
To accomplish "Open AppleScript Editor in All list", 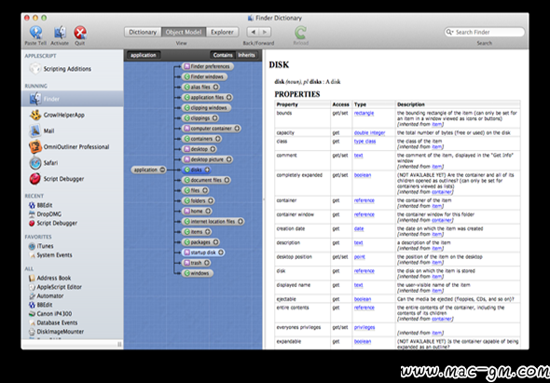I will click(55, 287).
